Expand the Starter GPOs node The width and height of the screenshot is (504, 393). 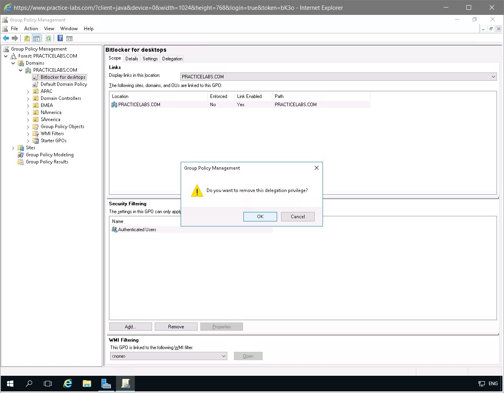pyautogui.click(x=28, y=141)
